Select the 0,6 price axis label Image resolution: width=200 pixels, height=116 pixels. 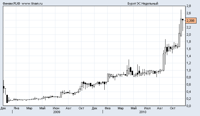click(189, 84)
